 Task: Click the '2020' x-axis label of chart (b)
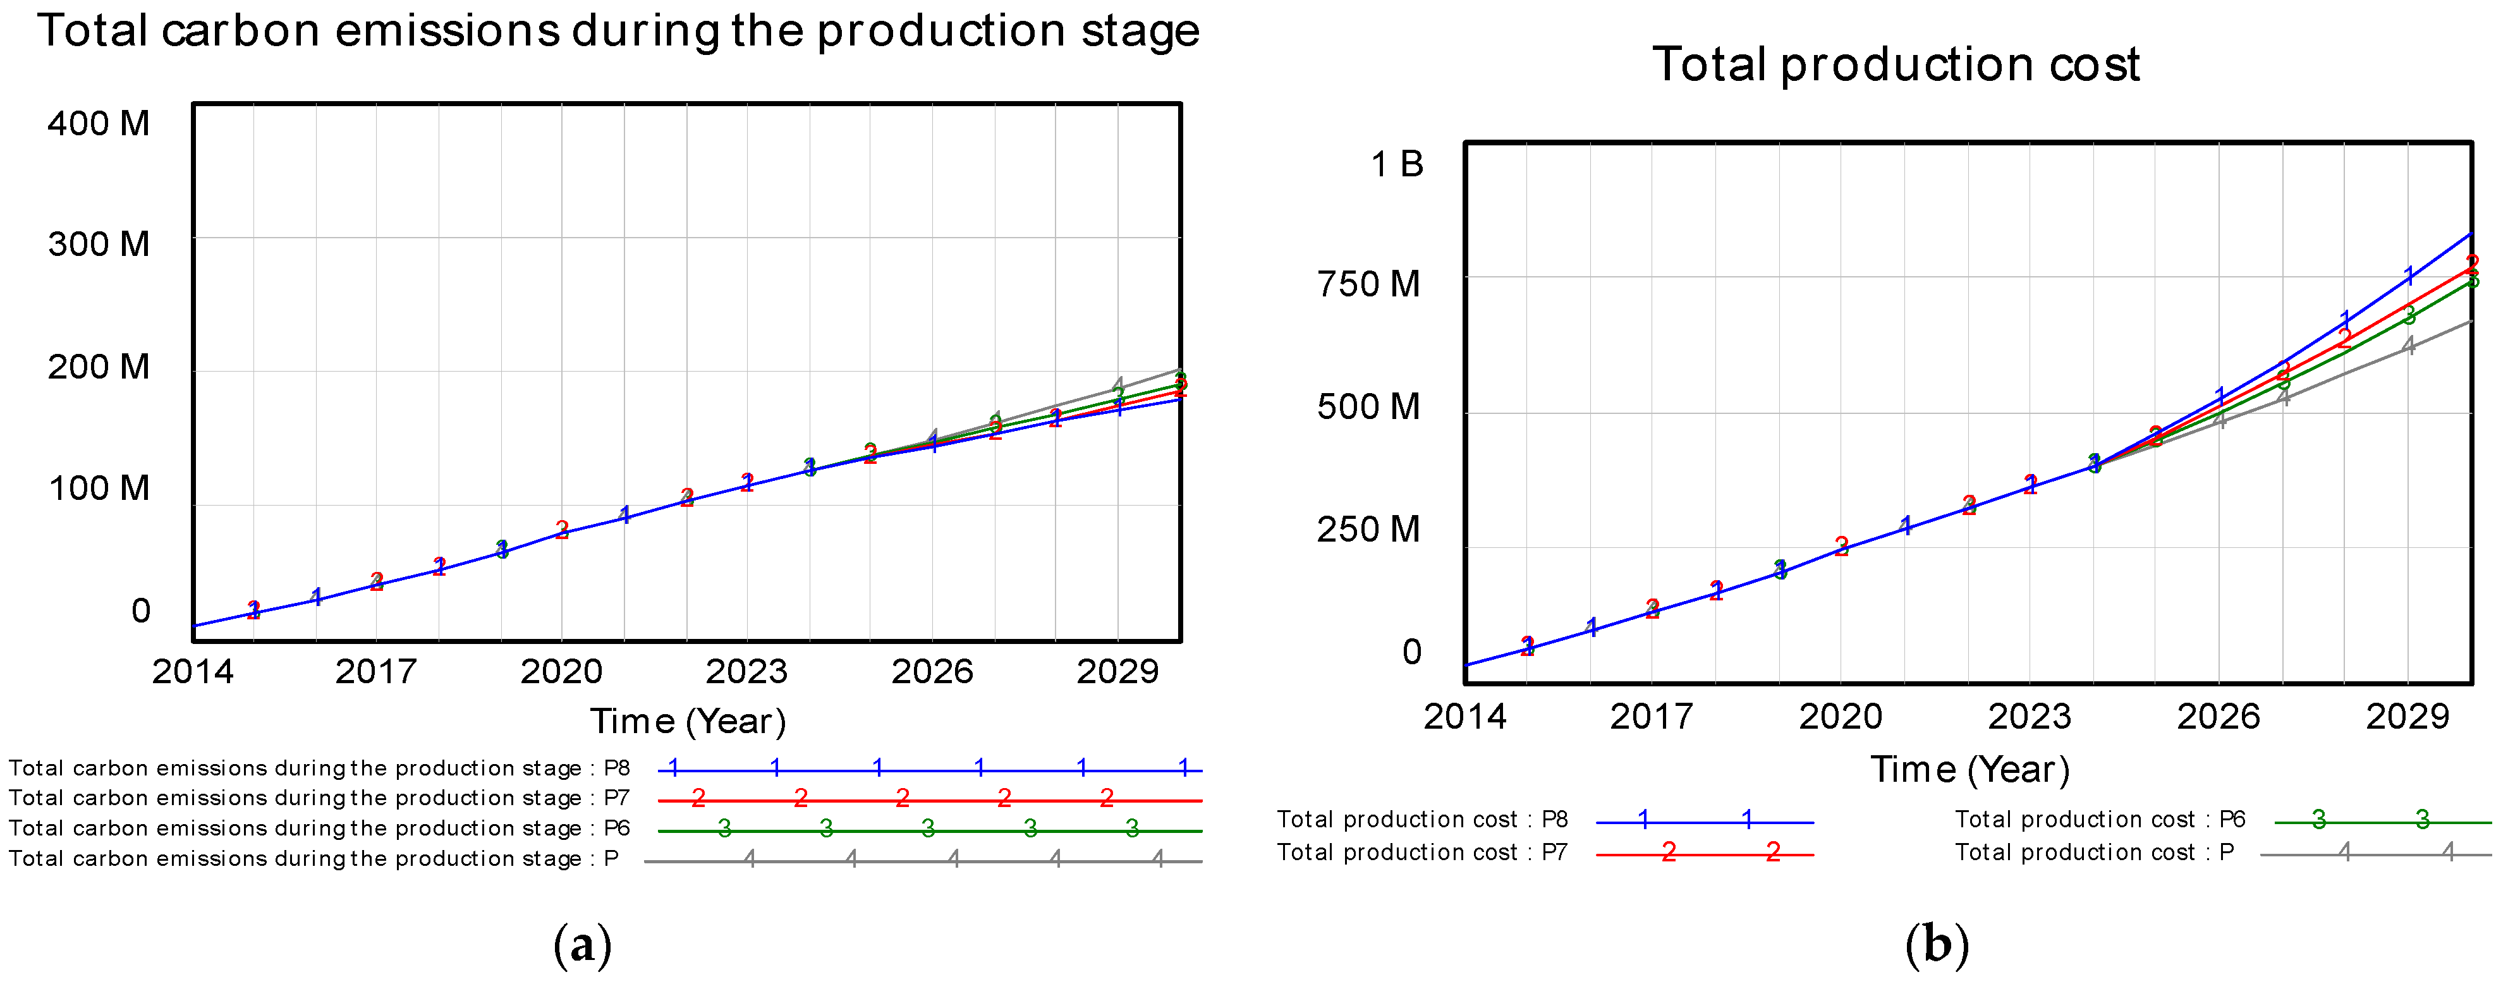pos(1841,717)
